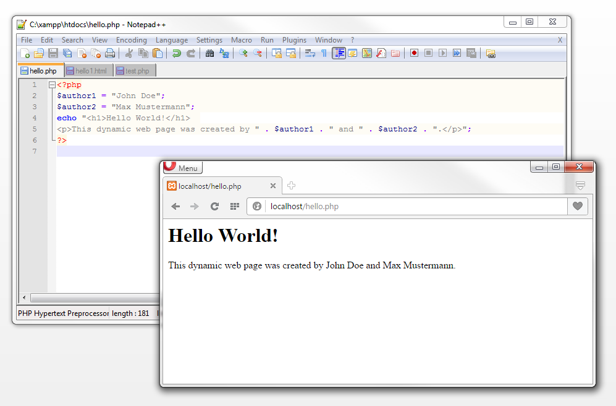The image size is (616, 406).
Task: Click the Print icon in Notepad++ toolbar
Action: 110,53
